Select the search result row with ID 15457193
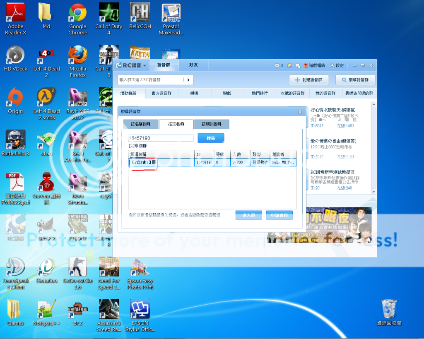 coord(212,163)
